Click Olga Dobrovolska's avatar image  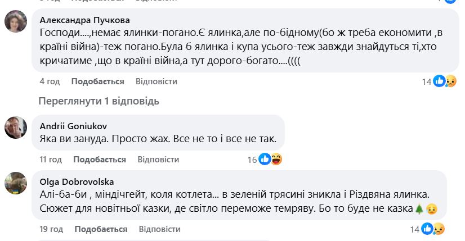15,183
